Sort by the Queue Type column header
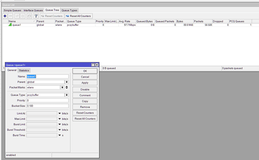The height and width of the screenshot is (160, 259). (x=81, y=21)
